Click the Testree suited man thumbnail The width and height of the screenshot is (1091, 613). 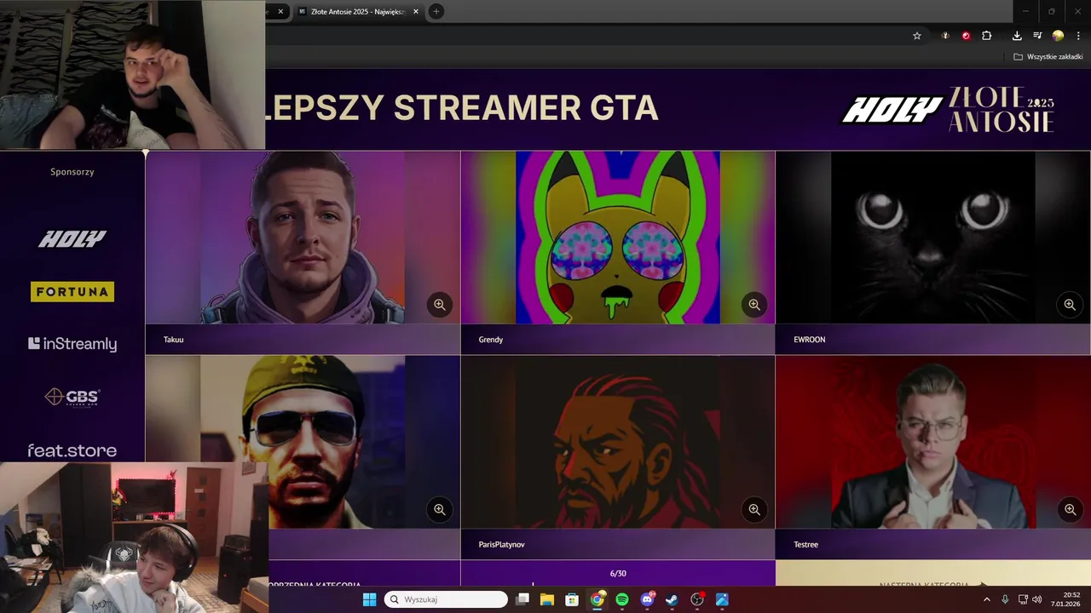tap(932, 442)
